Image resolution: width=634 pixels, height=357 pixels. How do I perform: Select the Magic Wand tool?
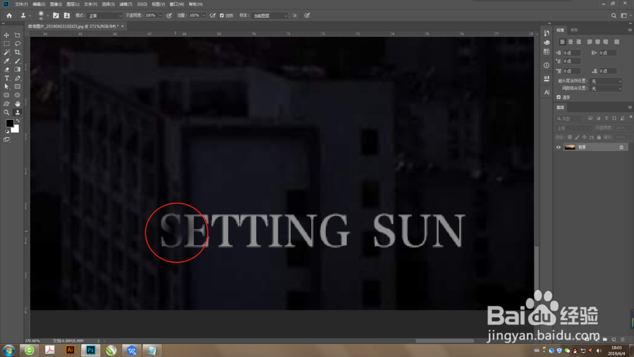click(6, 52)
